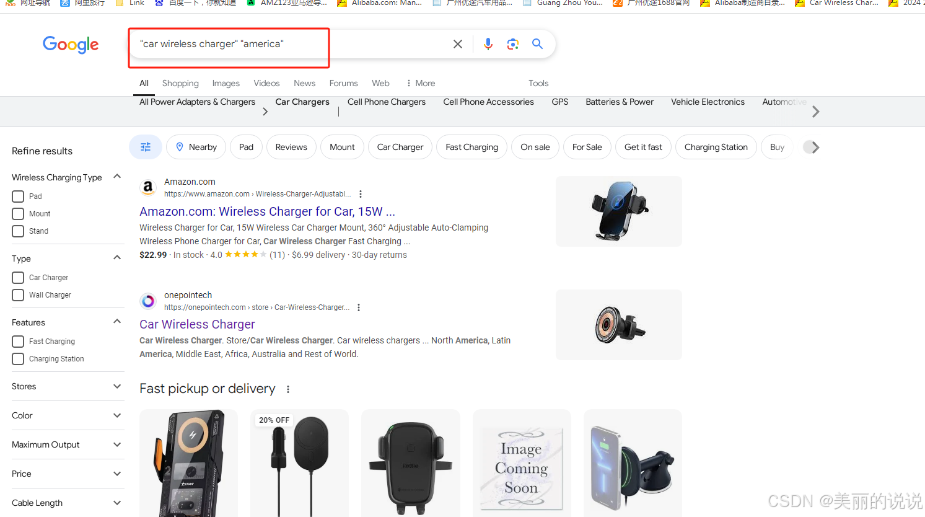Collapse the Type filter section
The width and height of the screenshot is (925, 517).
(117, 258)
